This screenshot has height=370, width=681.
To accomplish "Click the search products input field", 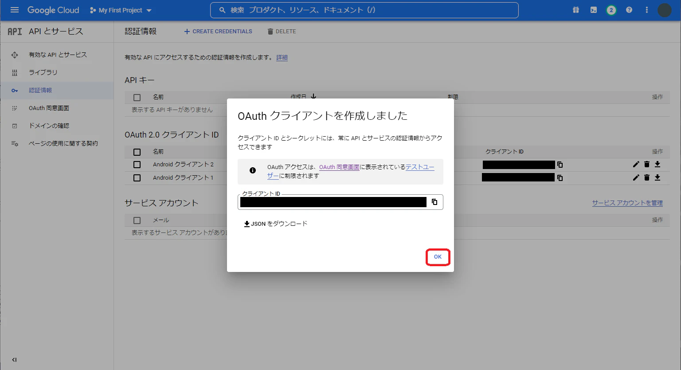I will [364, 10].
